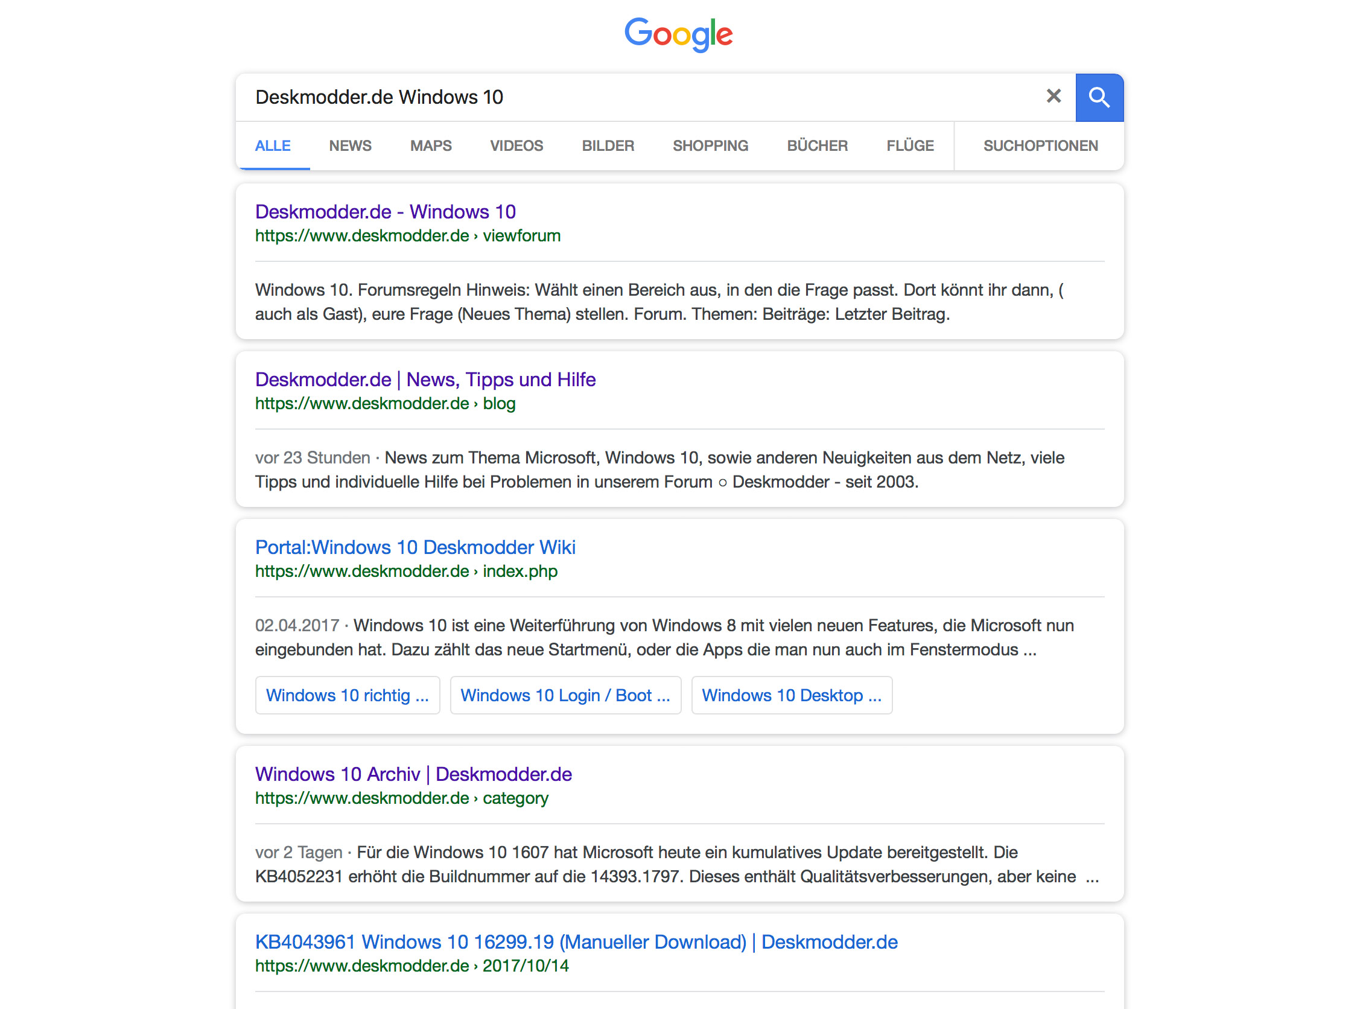Select the FLÜGE tab

click(910, 146)
